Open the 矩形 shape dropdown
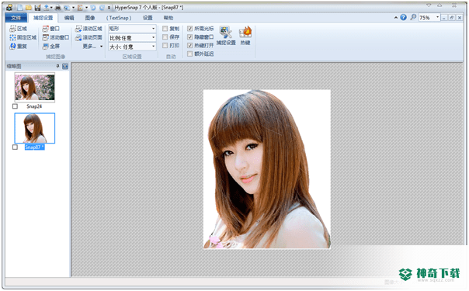469x291 pixels. point(132,29)
